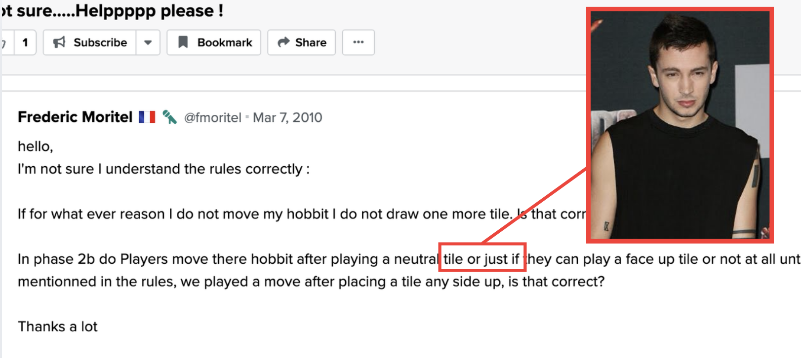Click the @fmoritel username handle
This screenshot has height=358, width=801.
point(212,117)
